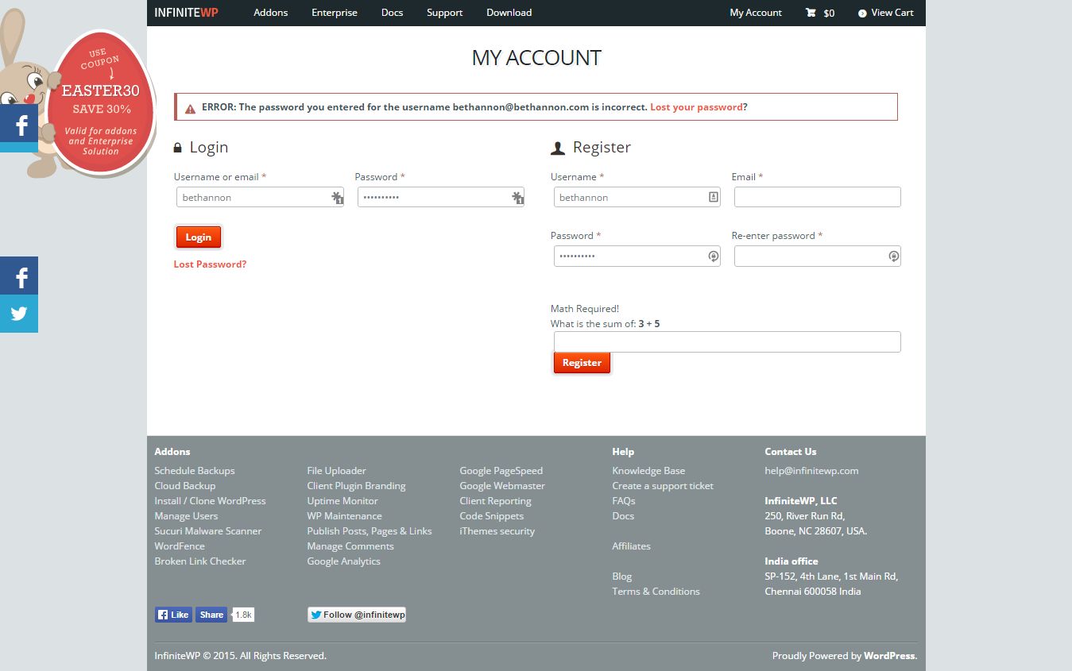Open Client Plugin Branding link
This screenshot has width=1072, height=671.
pyautogui.click(x=357, y=486)
